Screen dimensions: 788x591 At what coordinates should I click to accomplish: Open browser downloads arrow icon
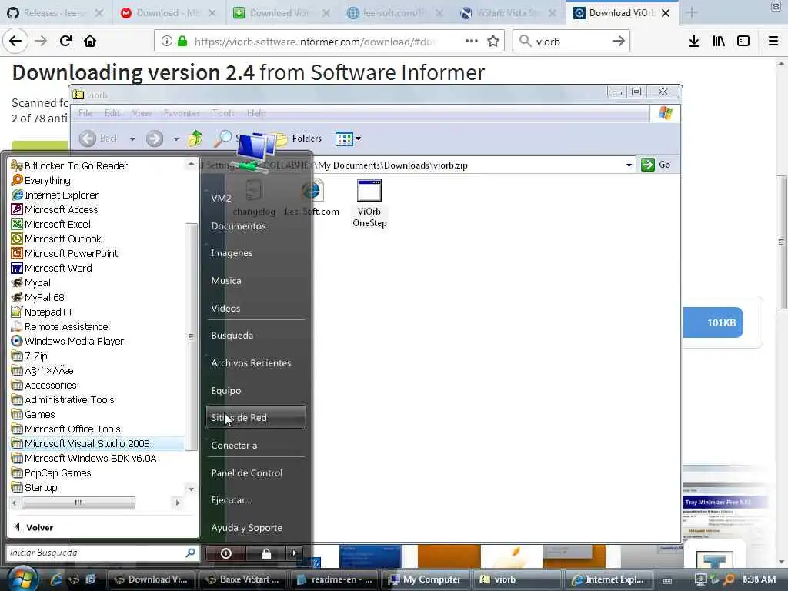[694, 42]
